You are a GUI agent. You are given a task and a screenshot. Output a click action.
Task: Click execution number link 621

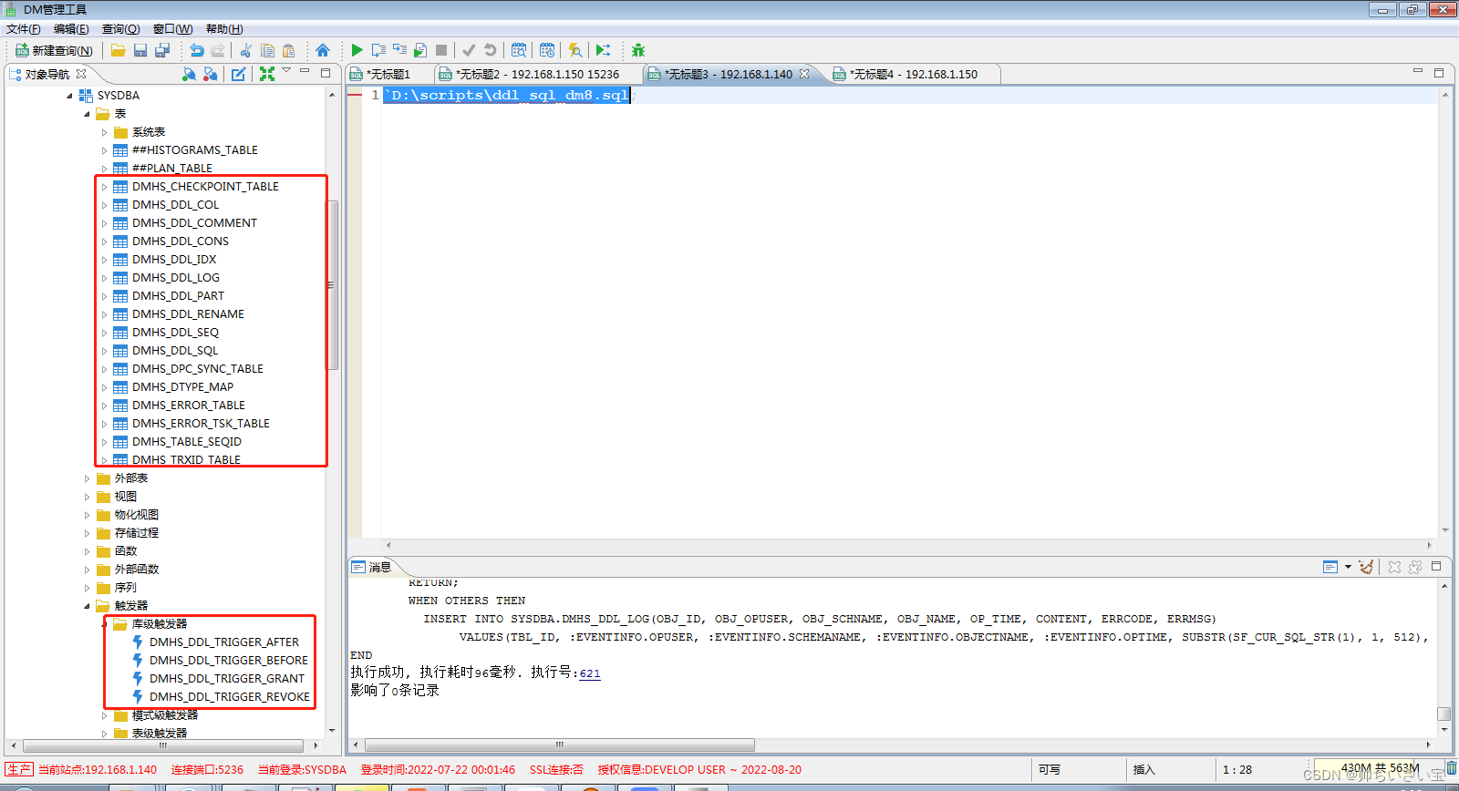[590, 673]
